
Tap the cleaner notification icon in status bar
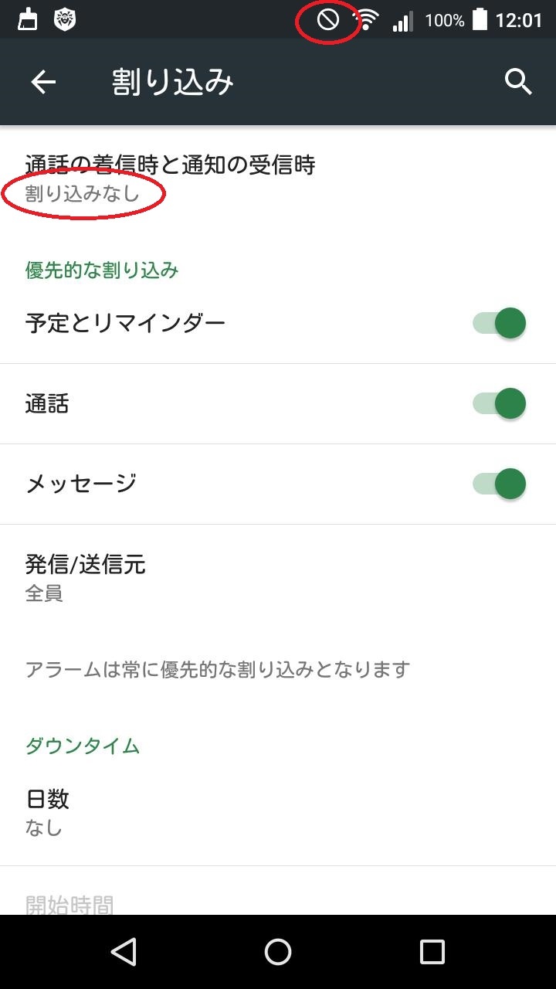[28, 19]
